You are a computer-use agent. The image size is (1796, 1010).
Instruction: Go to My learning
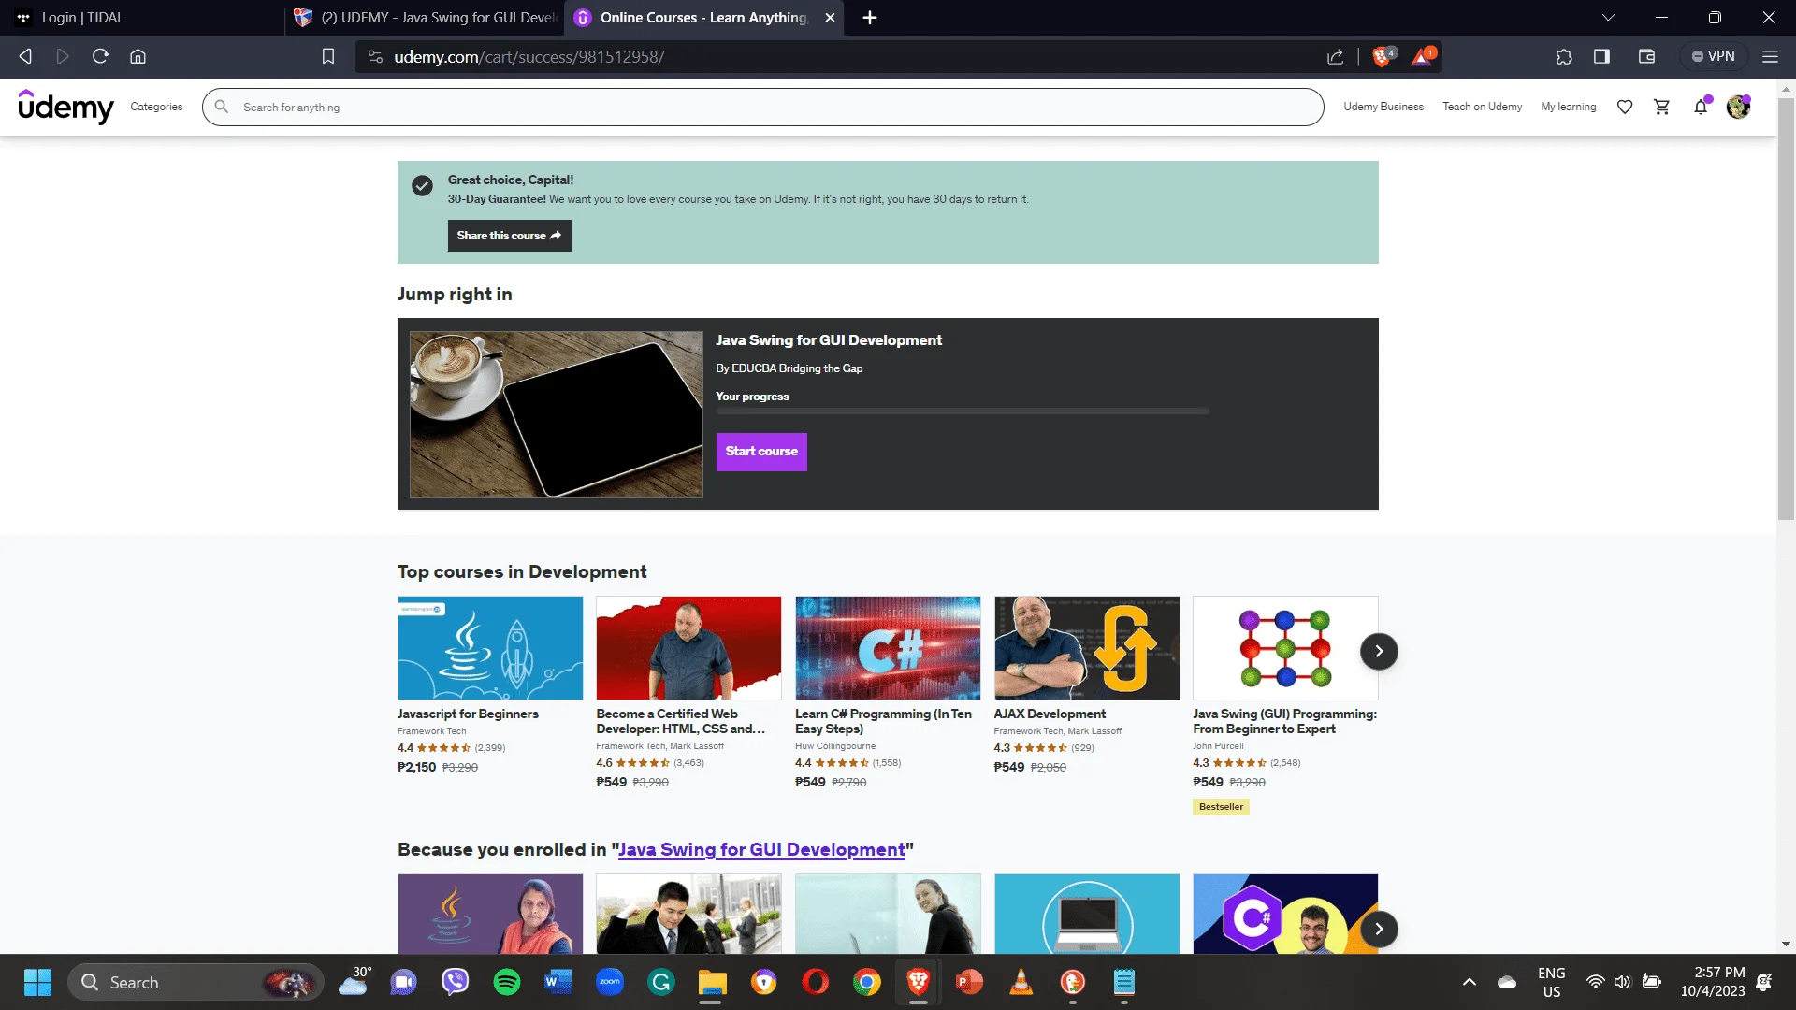point(1568,107)
